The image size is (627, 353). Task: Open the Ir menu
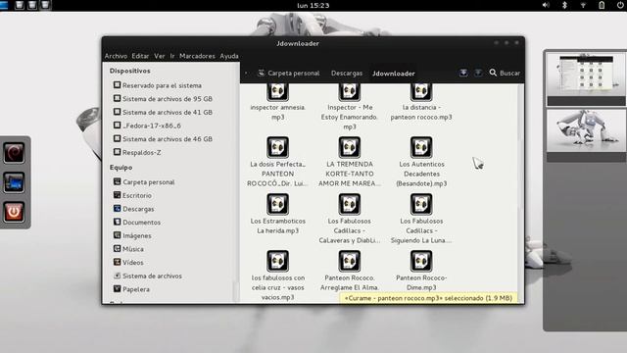[x=172, y=56]
